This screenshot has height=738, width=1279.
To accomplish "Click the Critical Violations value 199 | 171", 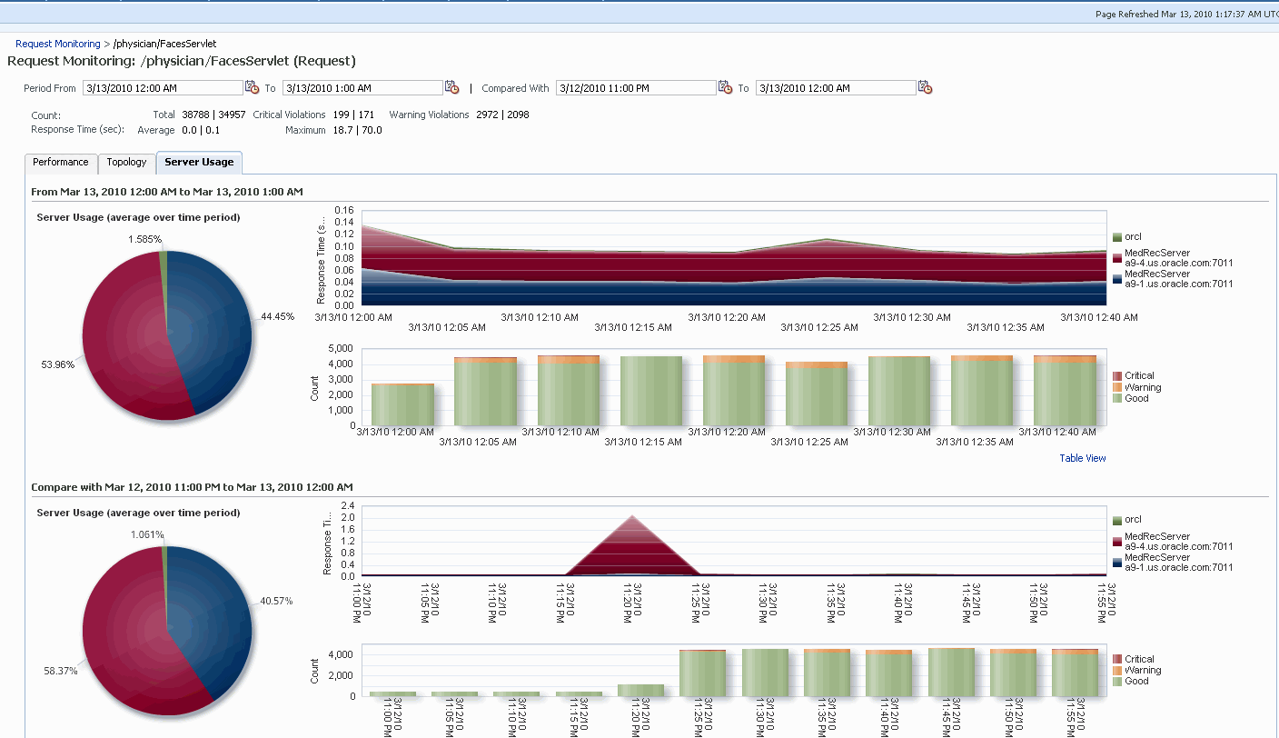I will coord(352,115).
